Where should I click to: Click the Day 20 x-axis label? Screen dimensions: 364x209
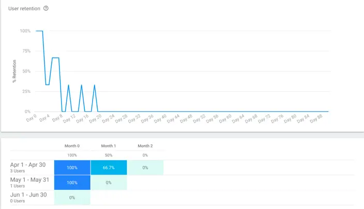[x=95, y=119]
